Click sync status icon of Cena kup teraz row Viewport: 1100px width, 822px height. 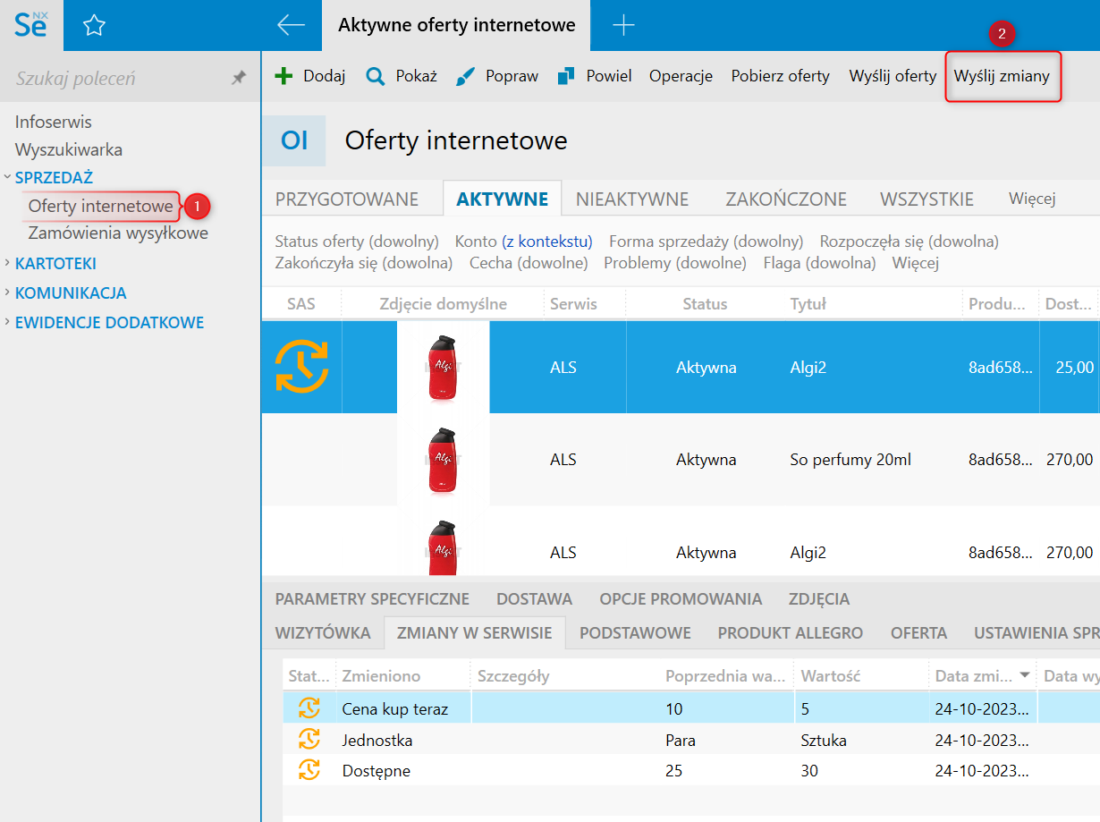pyautogui.click(x=309, y=708)
